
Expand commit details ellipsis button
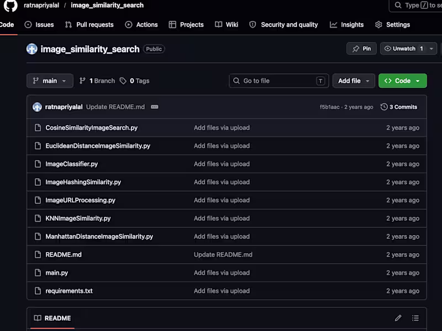click(x=155, y=107)
